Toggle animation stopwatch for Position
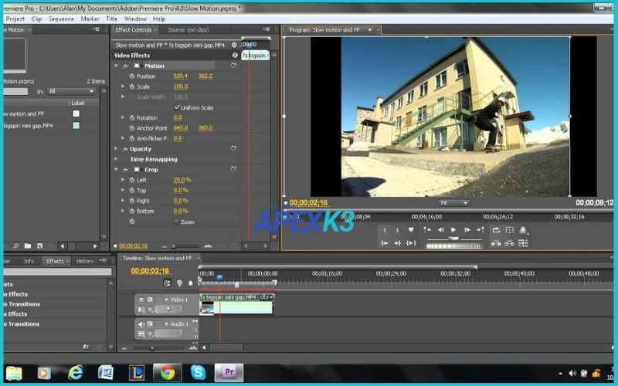618x386 pixels. coord(131,76)
